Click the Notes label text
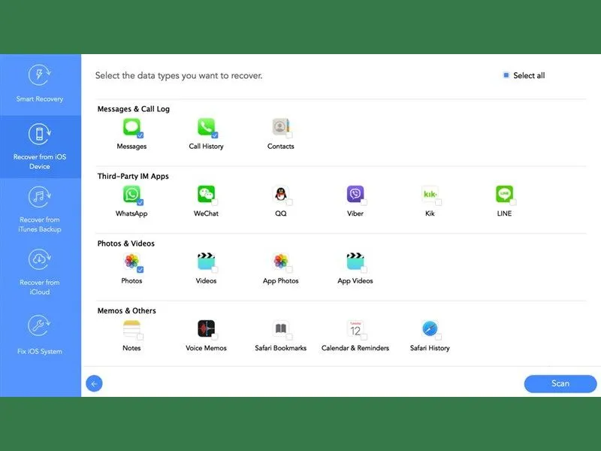 [131, 348]
